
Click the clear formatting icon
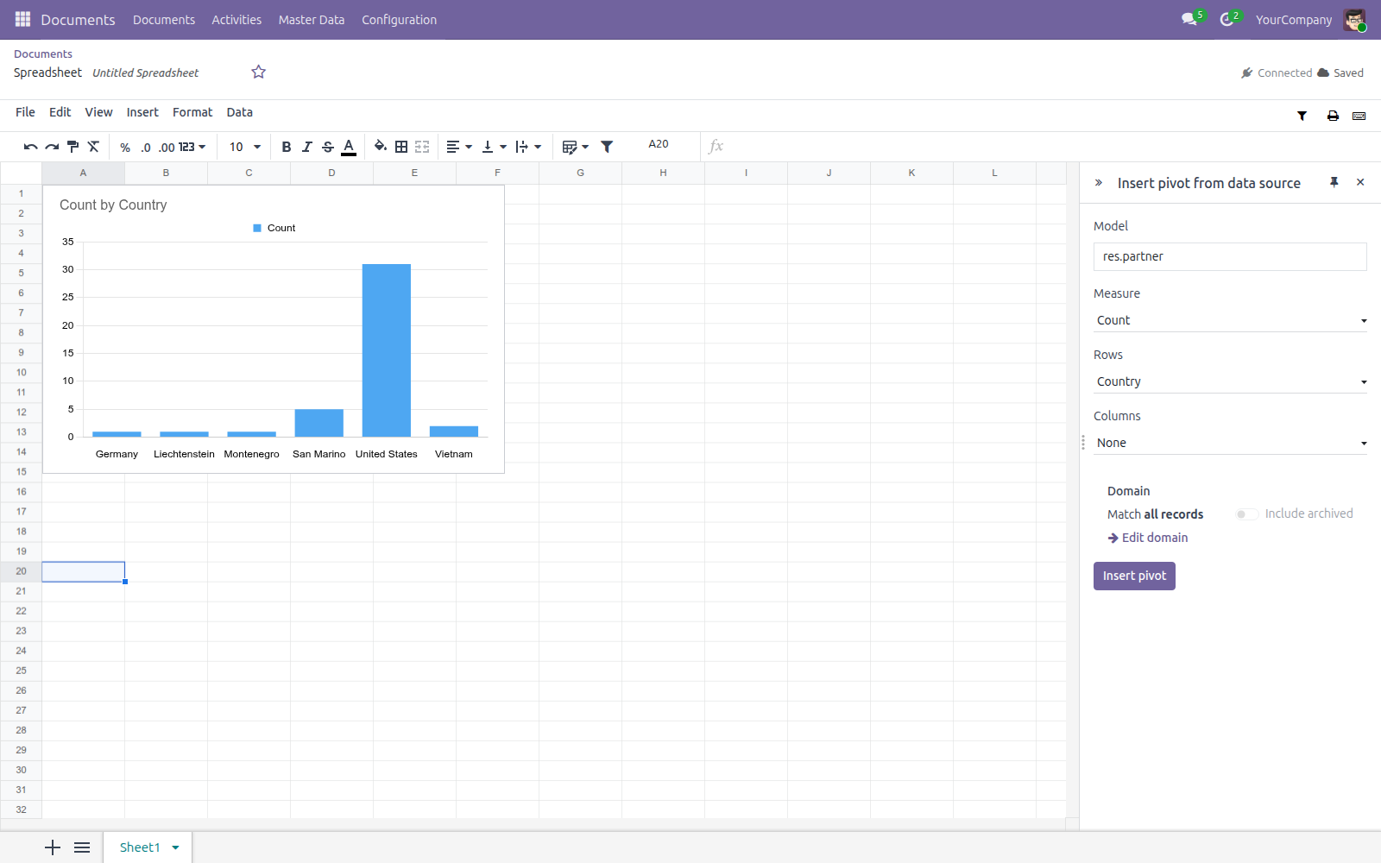pos(93,148)
